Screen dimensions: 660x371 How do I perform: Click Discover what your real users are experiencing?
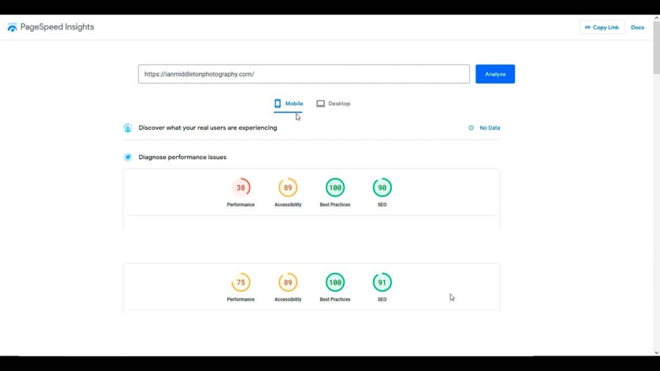pos(208,128)
